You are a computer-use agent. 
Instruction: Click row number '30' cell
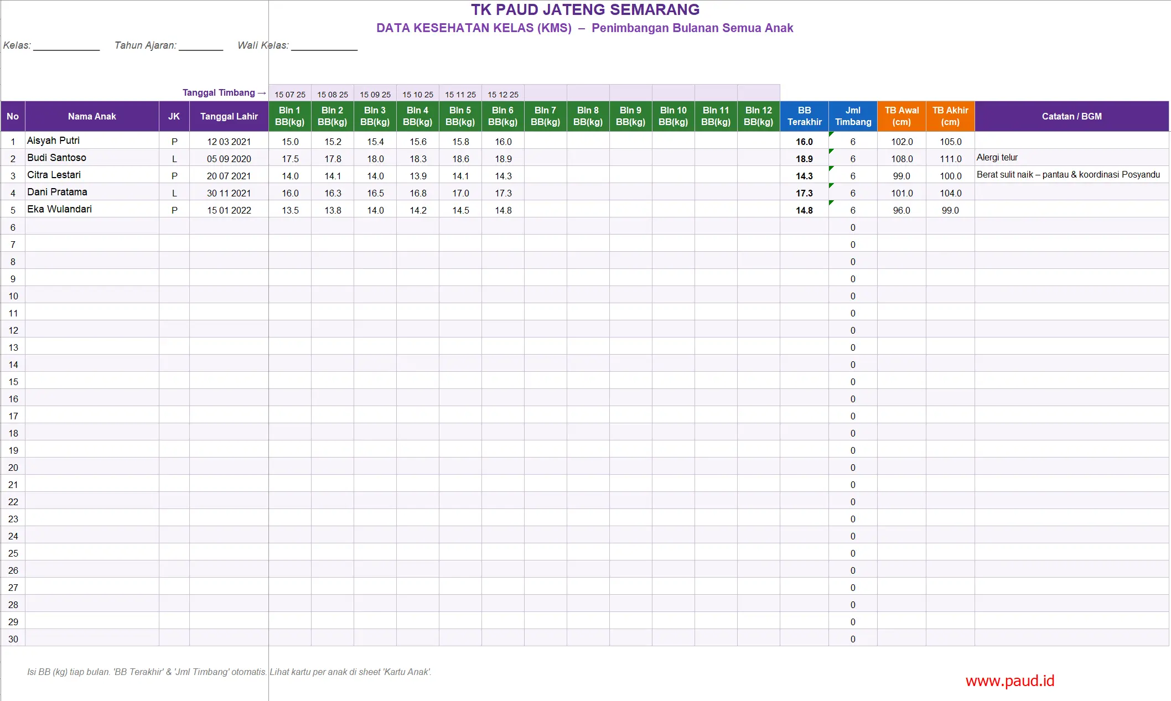pos(13,638)
